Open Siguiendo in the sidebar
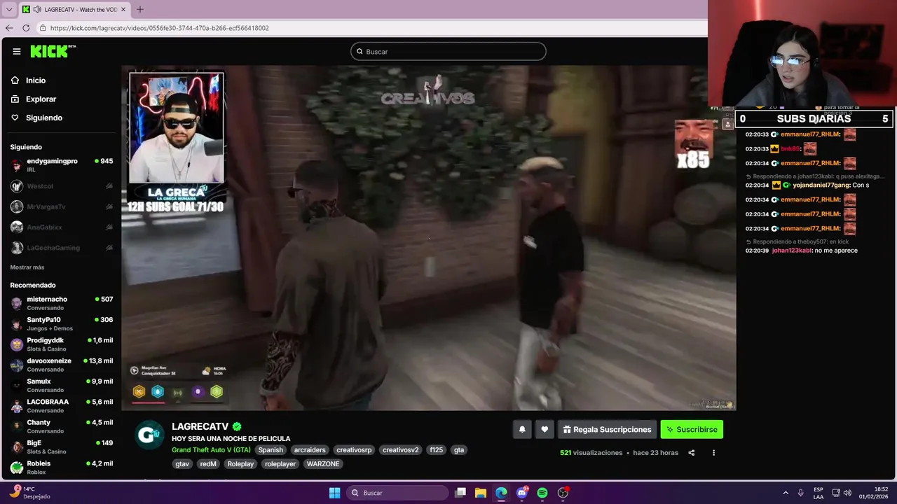Viewport: 897px width, 504px height. click(44, 118)
